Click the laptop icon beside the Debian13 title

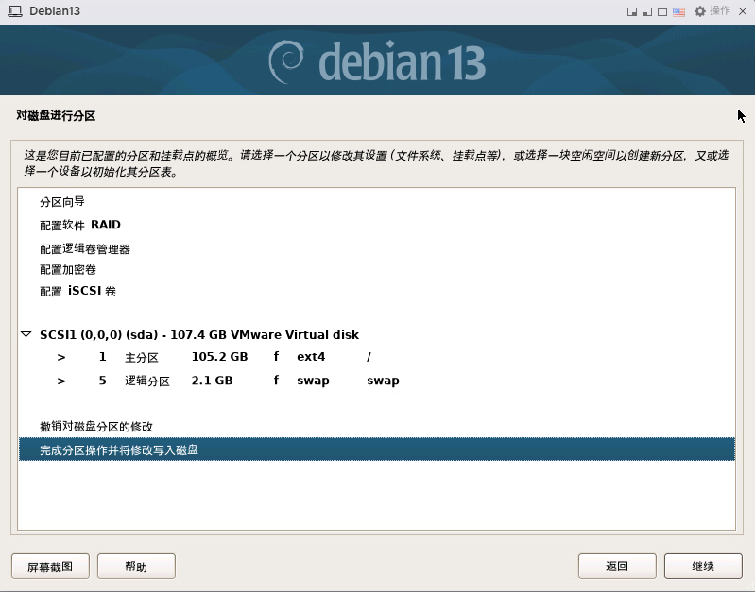(14, 10)
